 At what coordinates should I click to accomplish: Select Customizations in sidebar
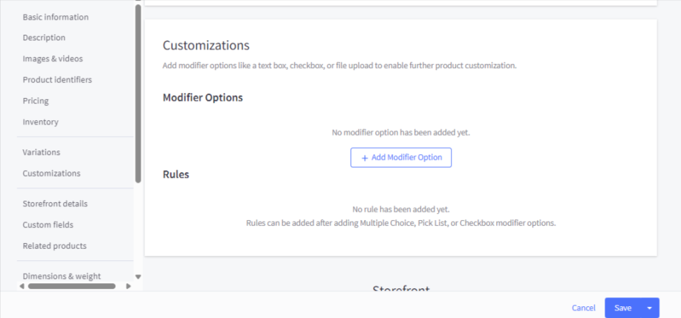click(x=51, y=174)
